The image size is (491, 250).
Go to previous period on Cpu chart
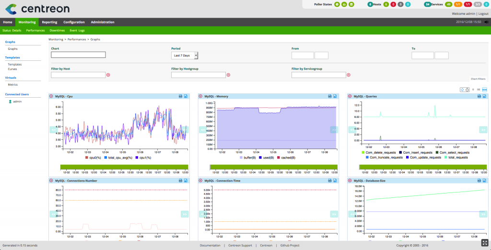pos(54,129)
